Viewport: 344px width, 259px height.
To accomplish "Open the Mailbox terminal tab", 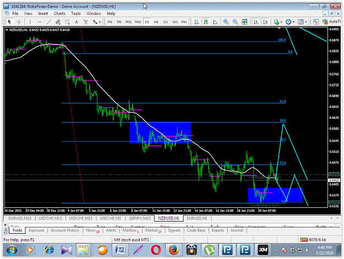I will 130,230.
